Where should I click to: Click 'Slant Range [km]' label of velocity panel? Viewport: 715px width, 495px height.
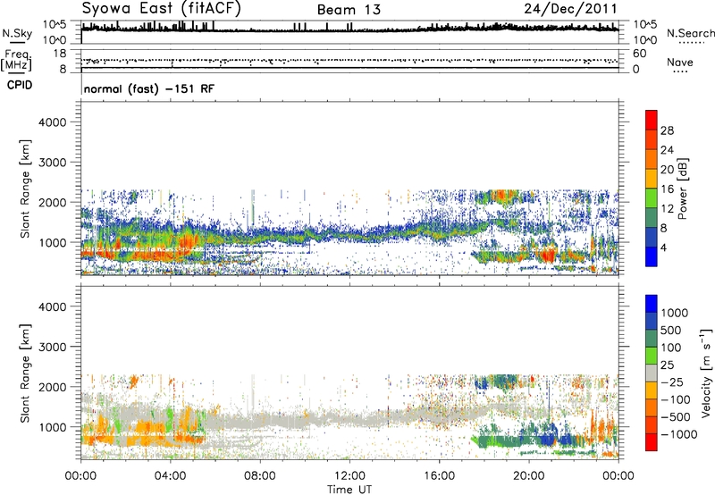[25, 373]
